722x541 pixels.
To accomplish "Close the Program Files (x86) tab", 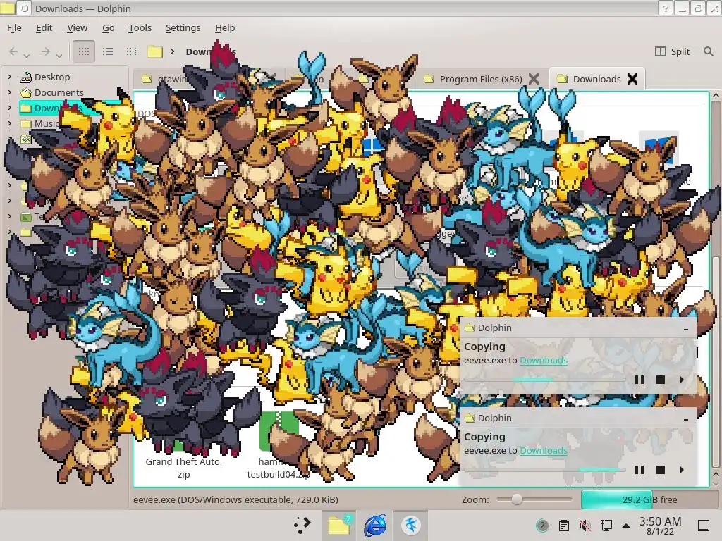I will click(x=534, y=79).
